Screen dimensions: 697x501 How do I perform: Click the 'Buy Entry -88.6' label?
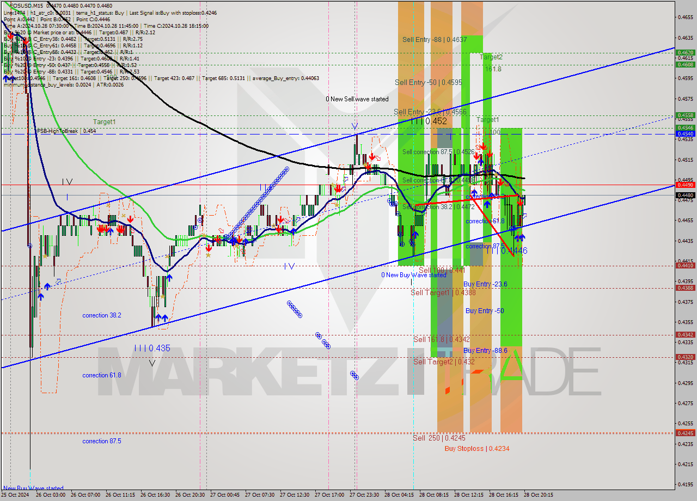485,351
